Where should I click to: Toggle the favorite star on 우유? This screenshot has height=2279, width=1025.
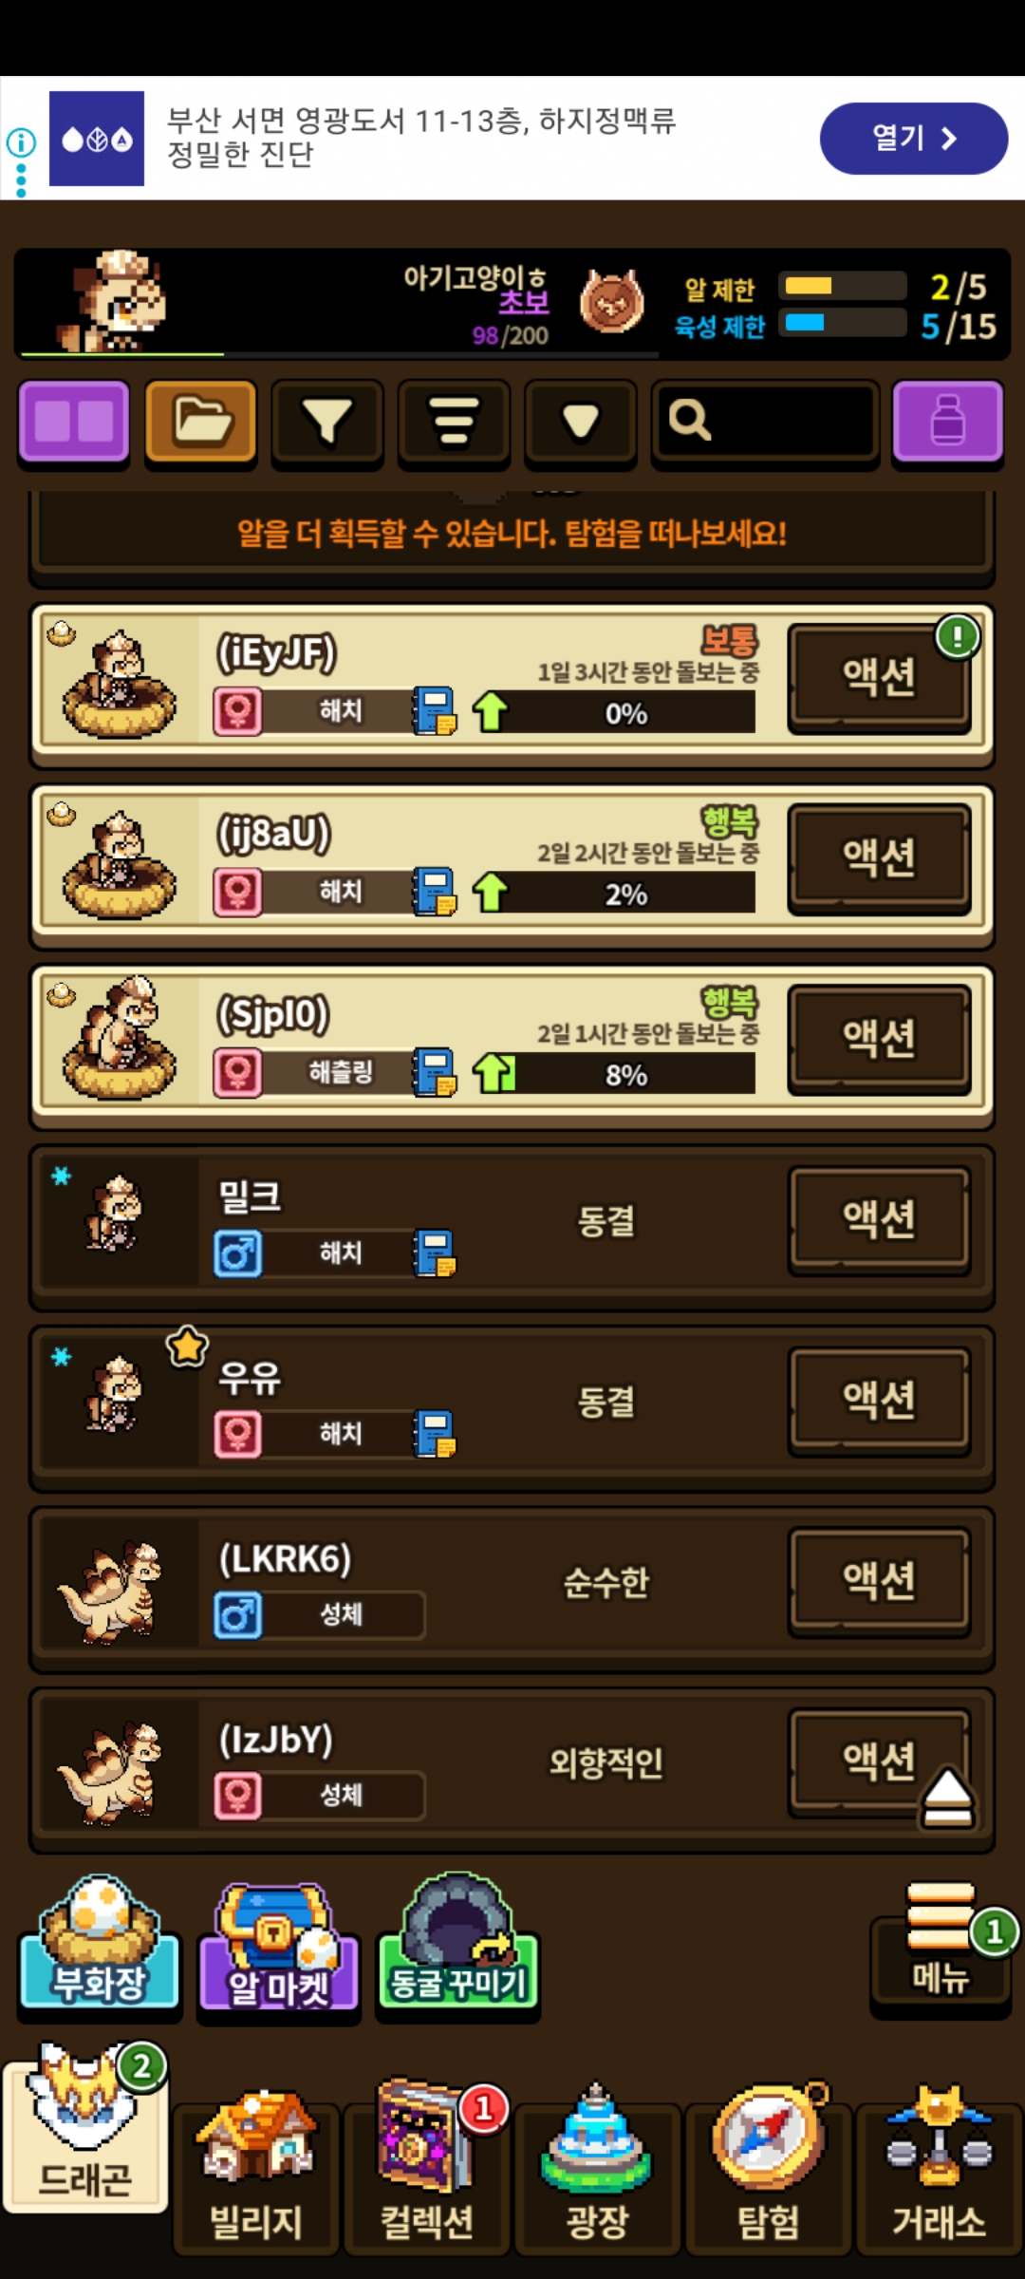pos(188,1347)
